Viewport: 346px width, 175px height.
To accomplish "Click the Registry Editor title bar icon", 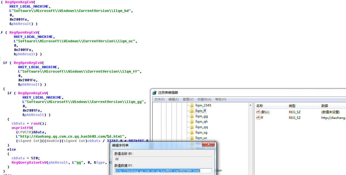I will [155, 93].
